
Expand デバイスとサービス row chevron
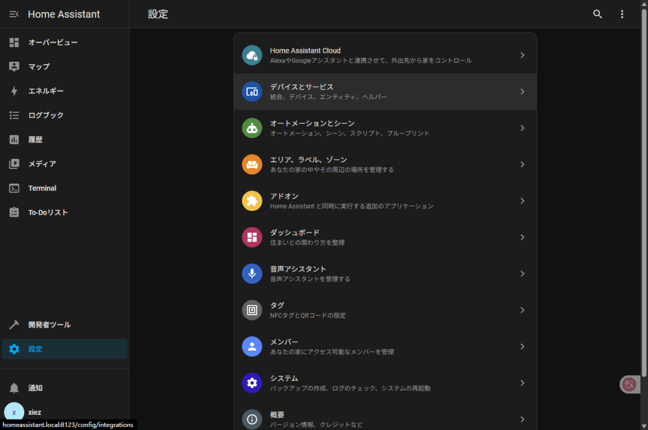pos(522,92)
